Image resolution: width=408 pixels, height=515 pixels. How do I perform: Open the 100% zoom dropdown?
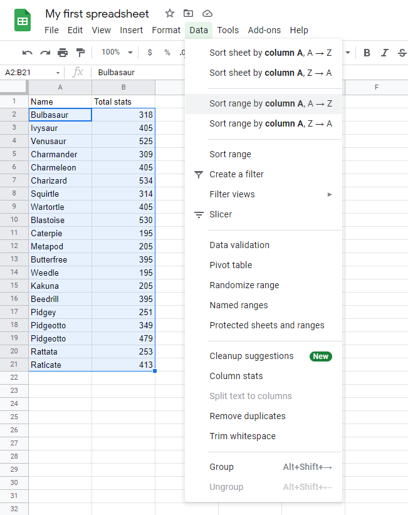(x=117, y=53)
